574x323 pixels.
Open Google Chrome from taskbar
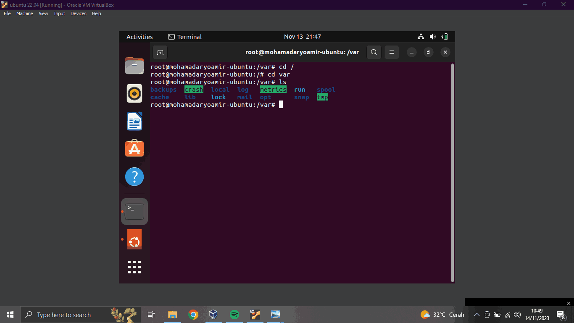tap(193, 315)
